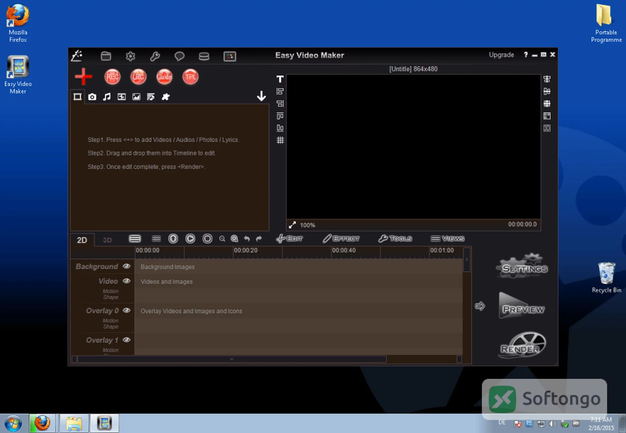Click the Render film reel button

[x=522, y=345]
